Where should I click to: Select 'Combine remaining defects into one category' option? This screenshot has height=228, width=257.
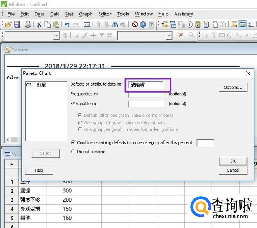coord(73,142)
